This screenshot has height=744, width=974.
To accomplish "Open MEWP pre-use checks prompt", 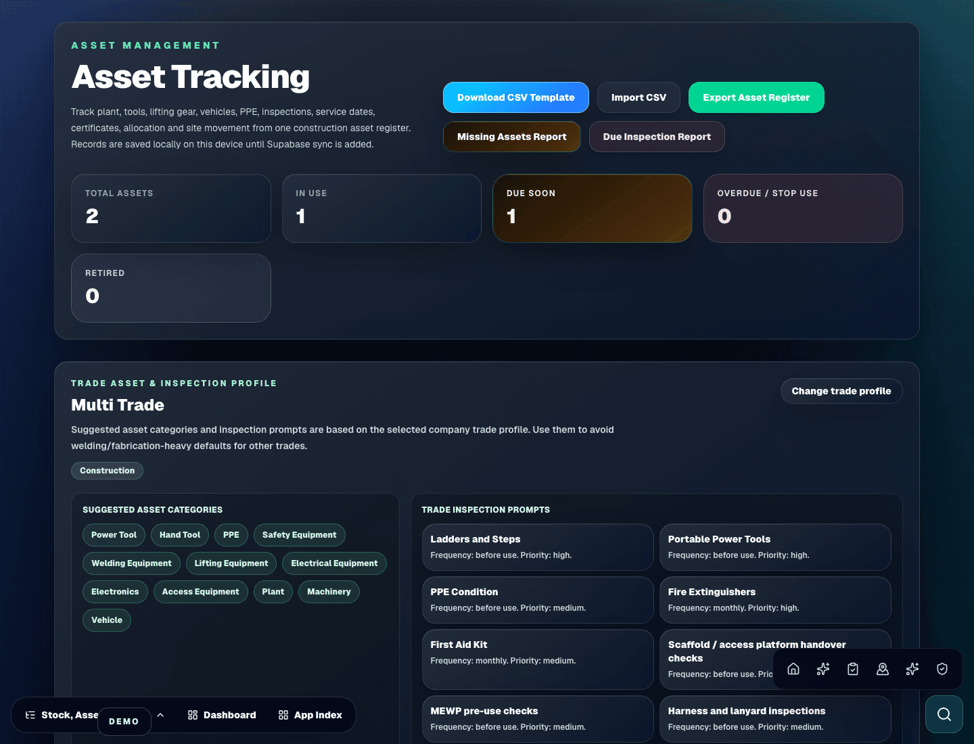I will (538, 719).
